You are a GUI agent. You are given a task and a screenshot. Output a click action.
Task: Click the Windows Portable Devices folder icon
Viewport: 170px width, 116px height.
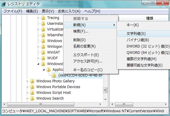(32, 87)
